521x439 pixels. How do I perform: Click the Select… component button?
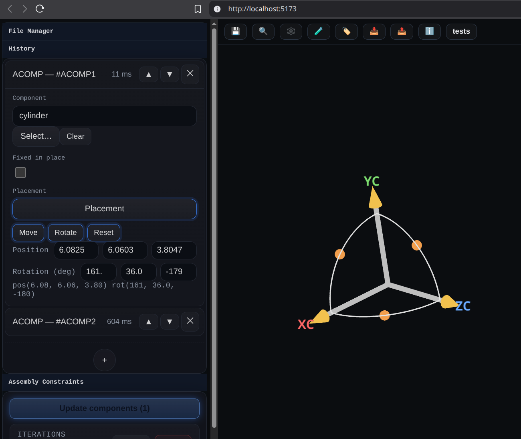pyautogui.click(x=36, y=136)
